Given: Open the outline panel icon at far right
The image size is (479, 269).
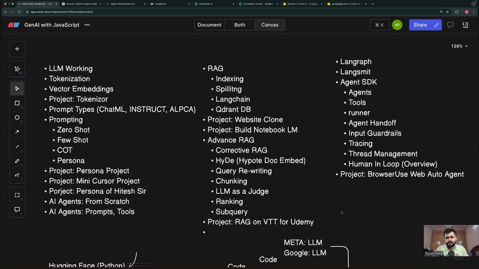Looking at the screenshot, I should pos(465,25).
